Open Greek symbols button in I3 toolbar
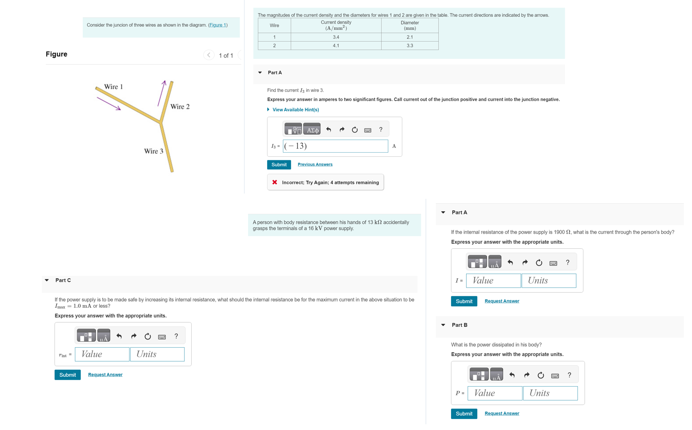 [x=312, y=129]
